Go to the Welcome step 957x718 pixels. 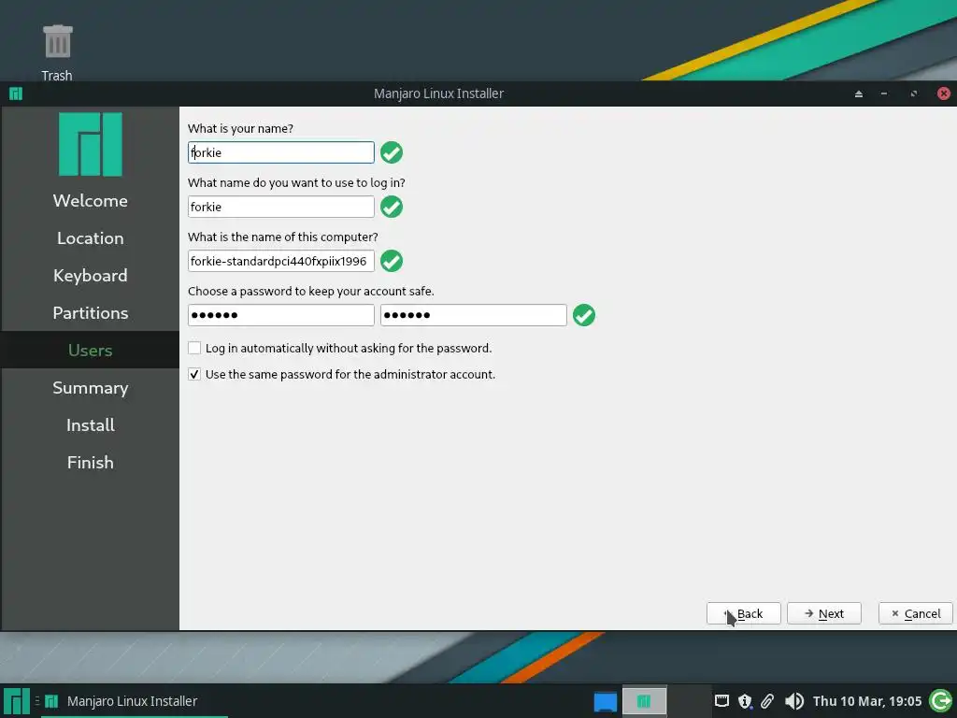coord(91,201)
